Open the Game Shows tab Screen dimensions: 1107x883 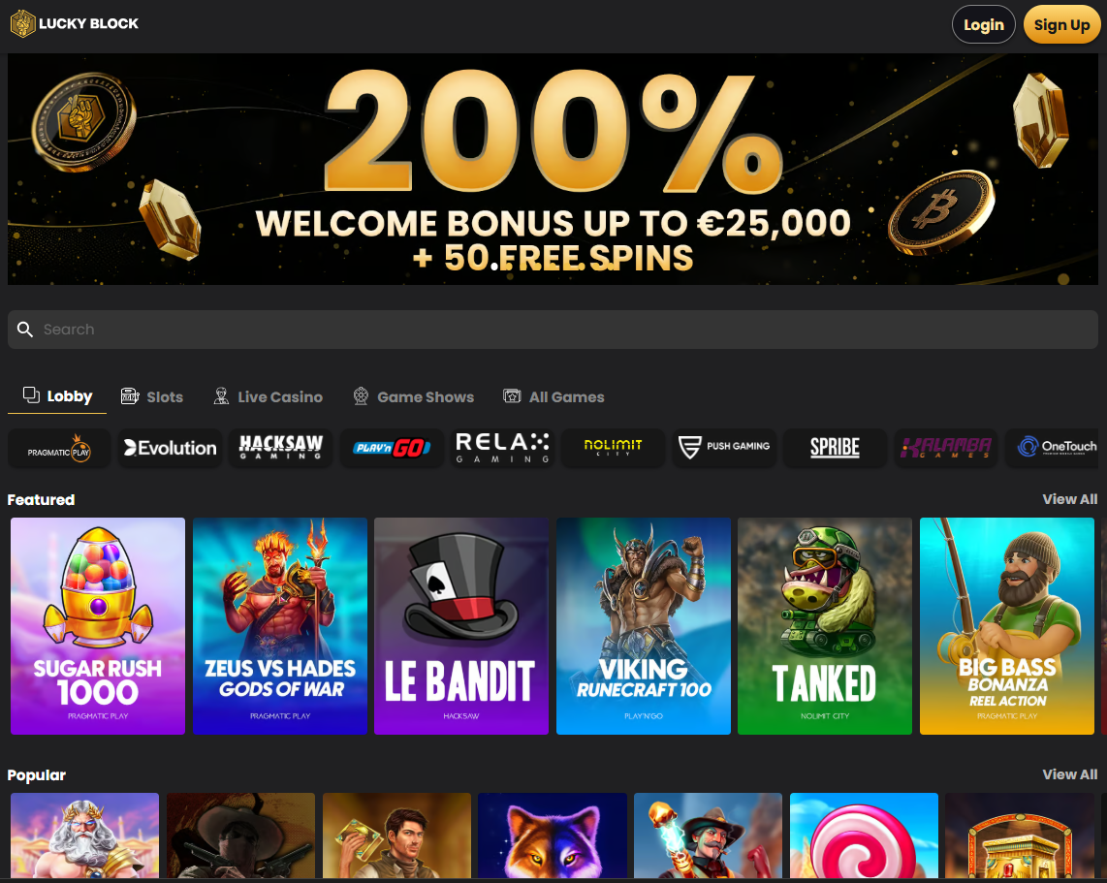pos(414,396)
